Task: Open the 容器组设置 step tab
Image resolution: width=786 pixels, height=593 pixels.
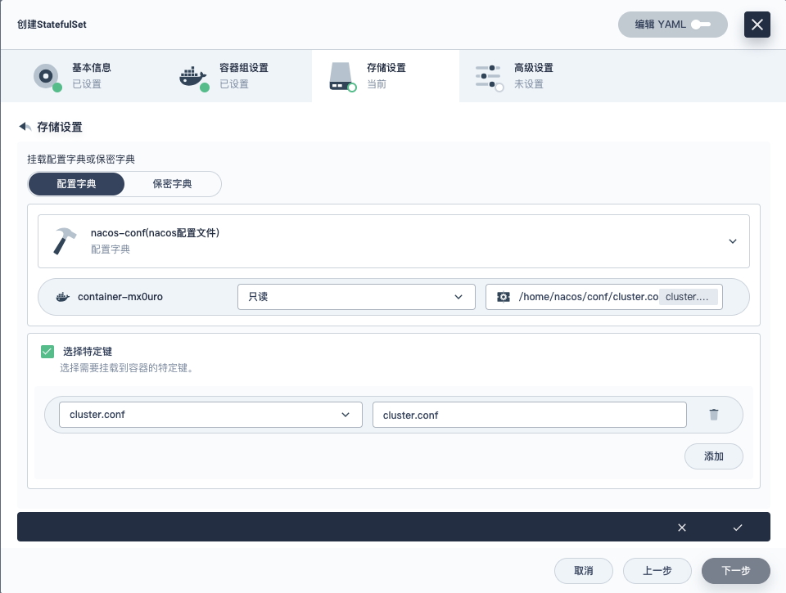Action: coord(238,75)
